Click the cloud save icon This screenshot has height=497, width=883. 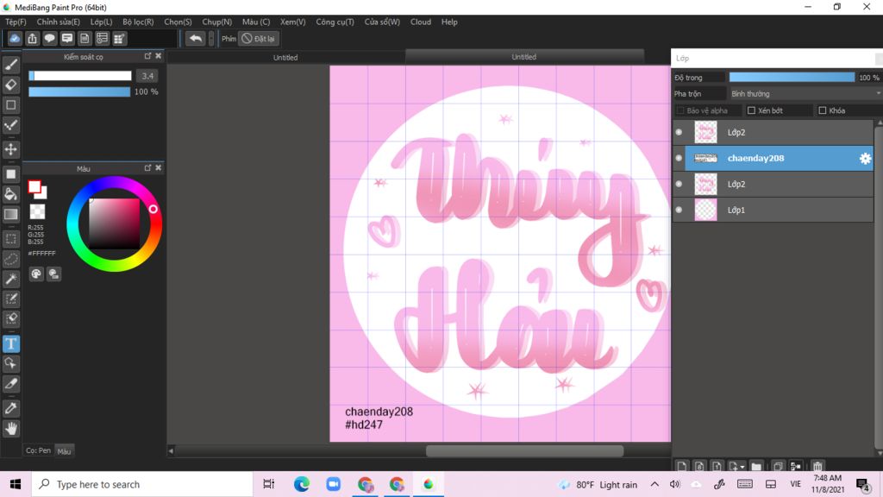click(x=15, y=38)
